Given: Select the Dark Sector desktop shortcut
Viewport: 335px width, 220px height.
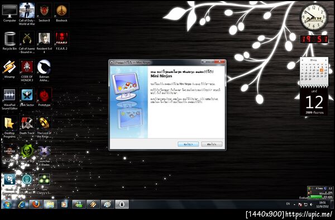Looking at the screenshot, I should (x=27, y=97).
